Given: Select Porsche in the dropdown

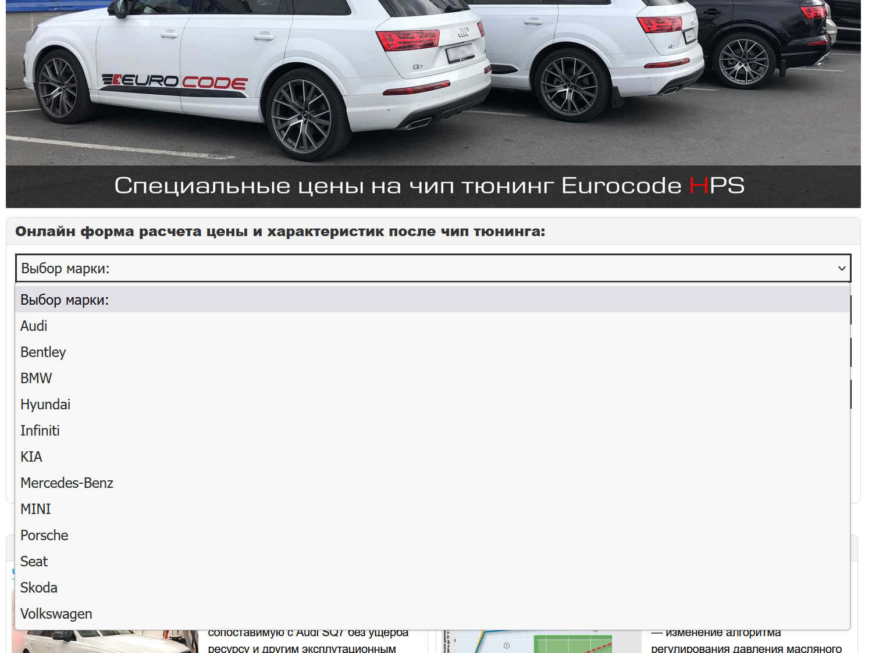Looking at the screenshot, I should coord(44,535).
